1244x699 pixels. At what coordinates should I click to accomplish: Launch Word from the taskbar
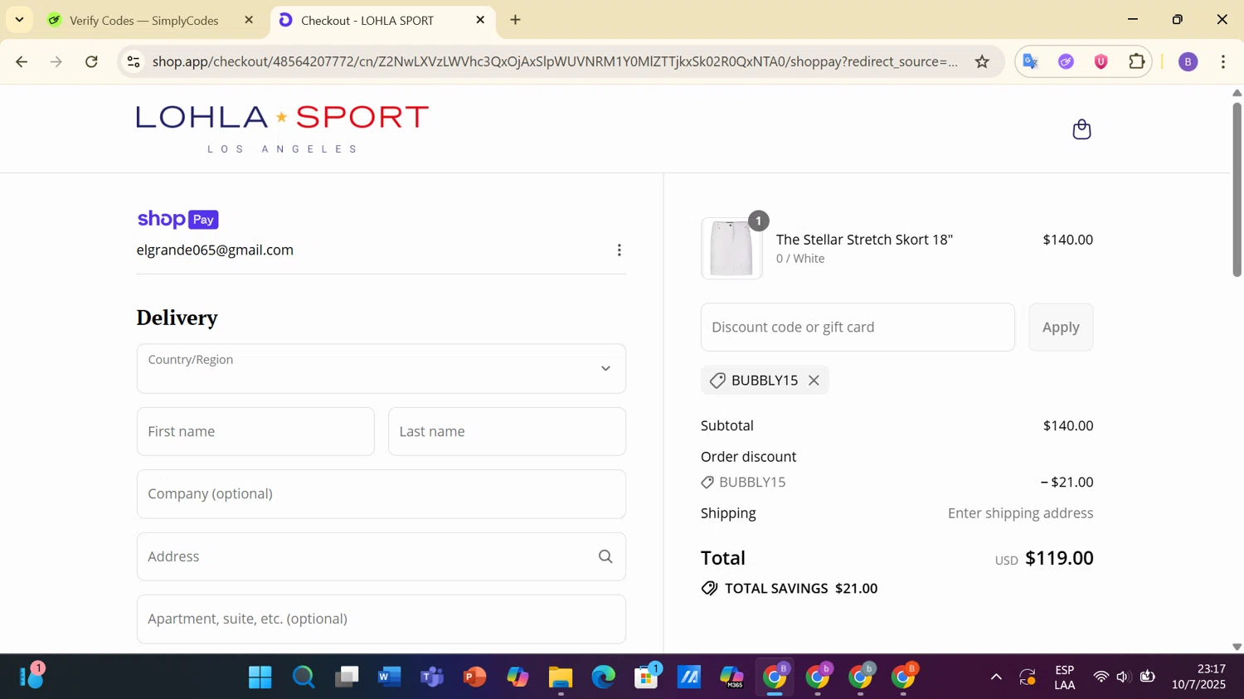389,677
